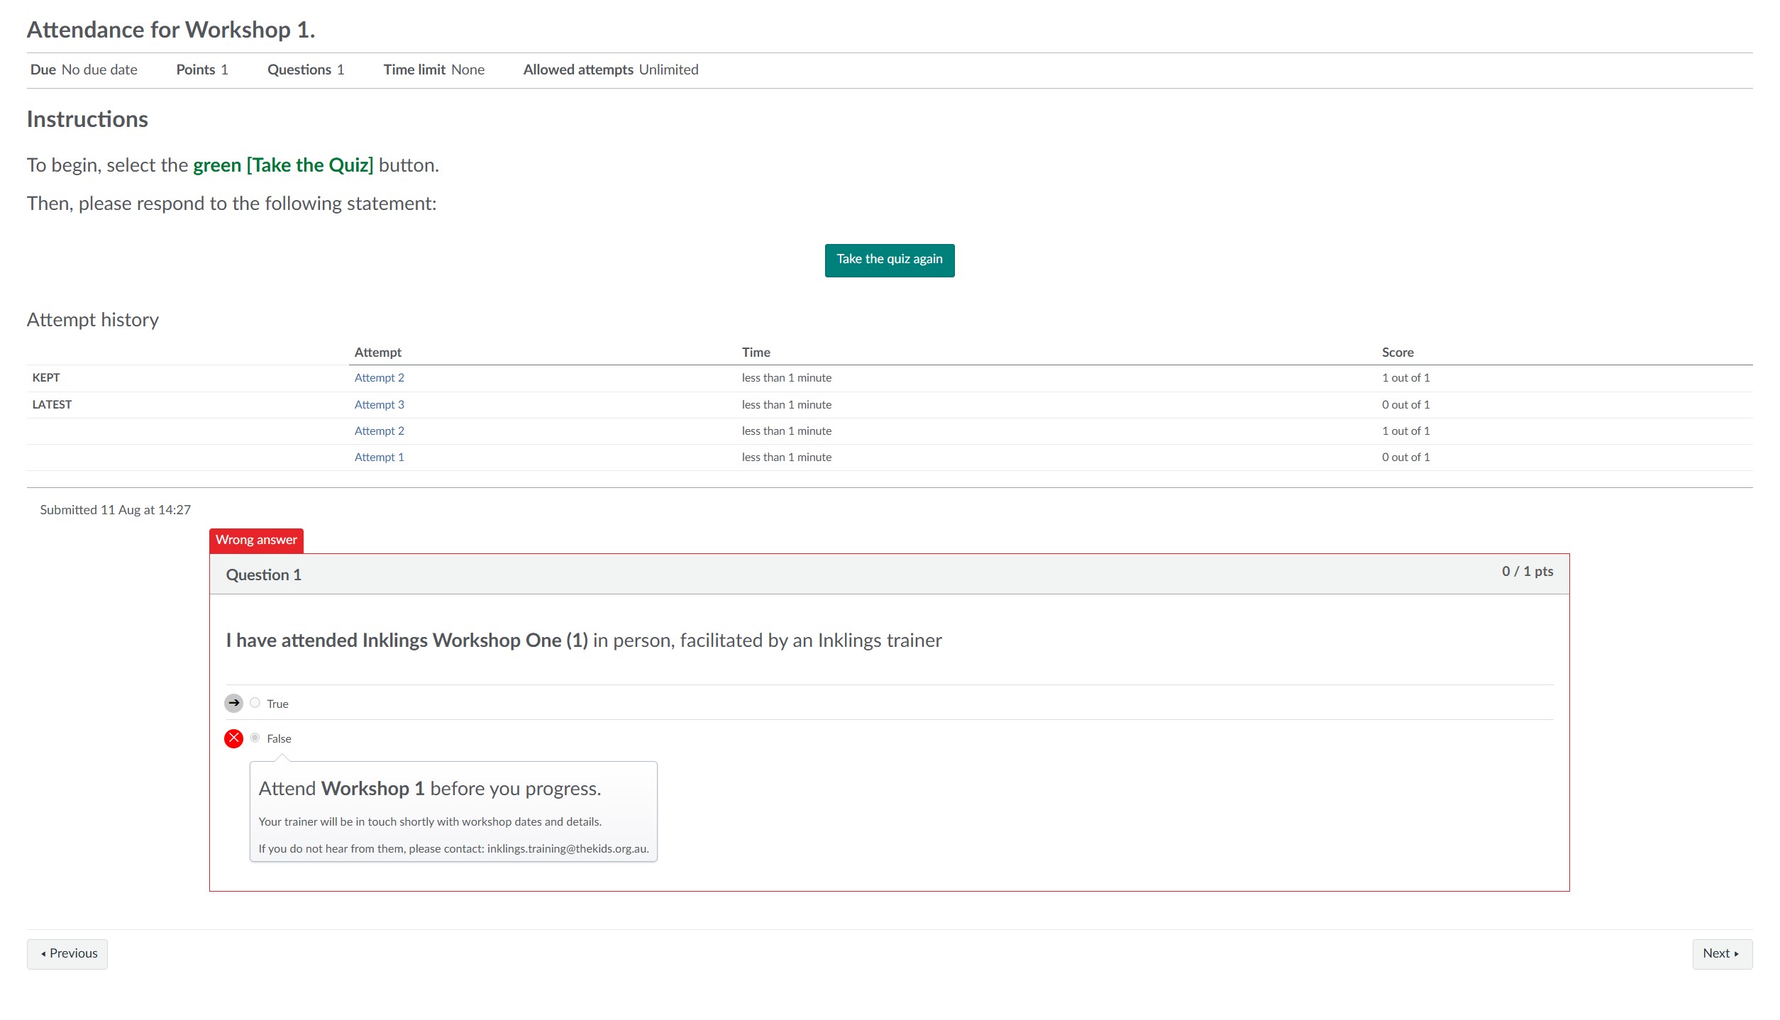Click the Time column header

click(x=756, y=353)
